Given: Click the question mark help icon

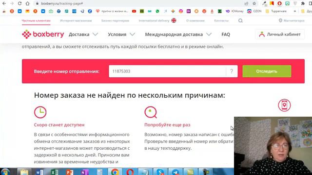Looking at the screenshot, I should tap(232, 71).
